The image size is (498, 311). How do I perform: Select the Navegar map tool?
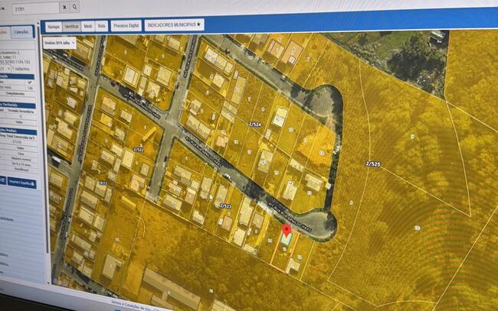(x=53, y=26)
